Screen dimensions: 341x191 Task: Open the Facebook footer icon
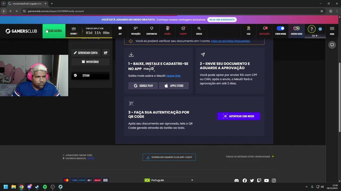[245, 181]
